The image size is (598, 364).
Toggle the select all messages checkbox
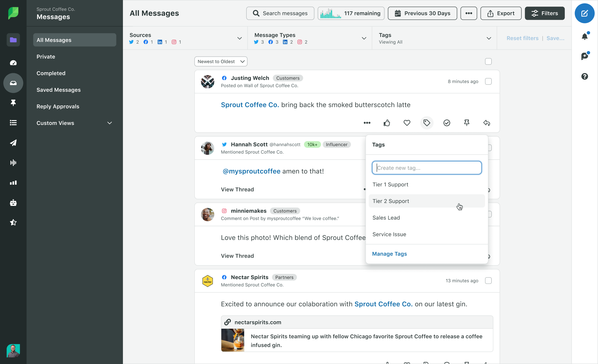pyautogui.click(x=488, y=62)
